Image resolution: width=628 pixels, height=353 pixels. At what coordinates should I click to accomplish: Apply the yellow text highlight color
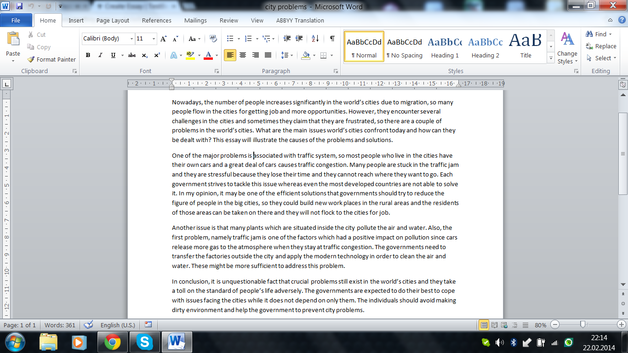(190, 55)
